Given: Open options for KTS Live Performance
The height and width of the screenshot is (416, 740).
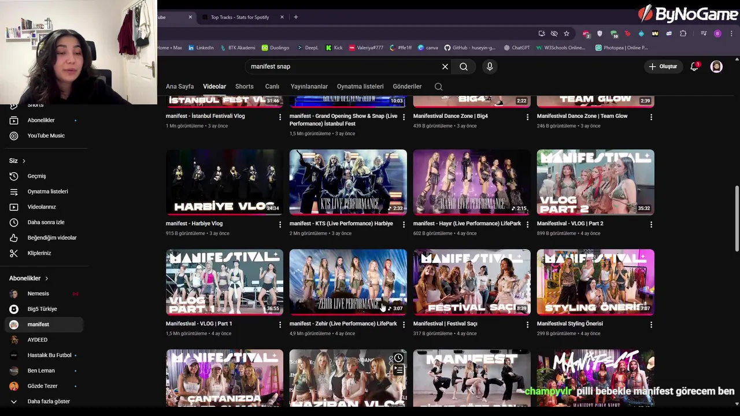Looking at the screenshot, I should (x=404, y=224).
